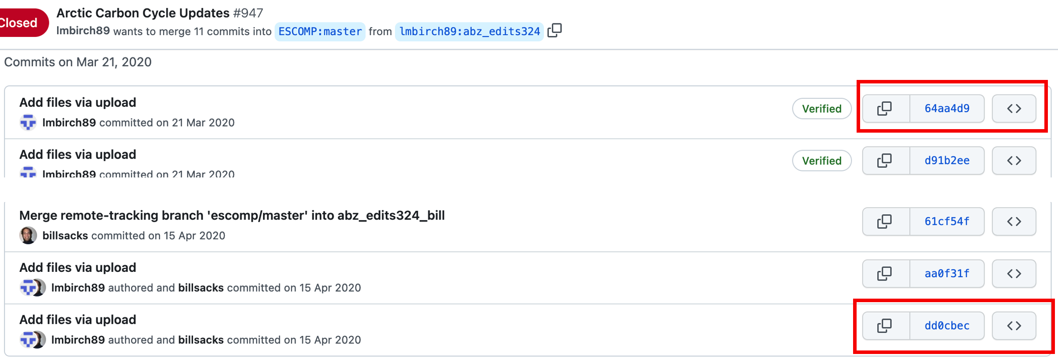Browse repository at commit 64aa4d9
This screenshot has height=361, width=1058.
click(1014, 108)
